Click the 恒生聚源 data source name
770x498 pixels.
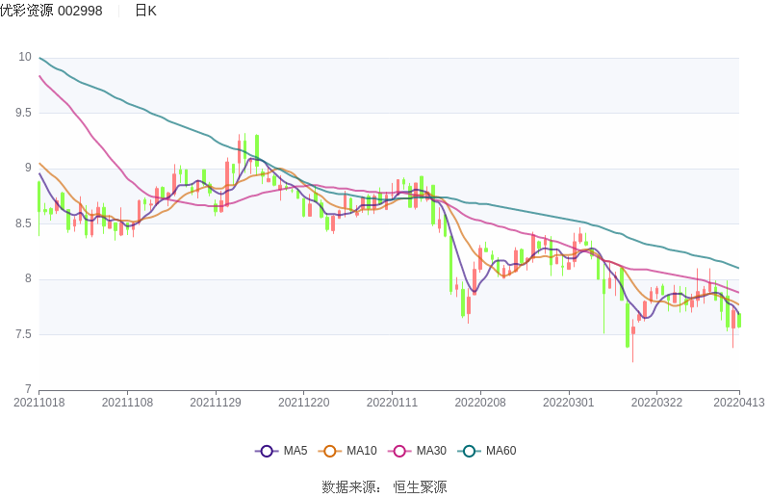420,486
